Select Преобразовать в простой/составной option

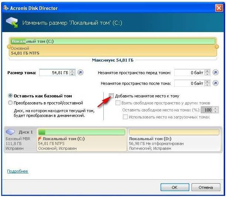pos(10,103)
